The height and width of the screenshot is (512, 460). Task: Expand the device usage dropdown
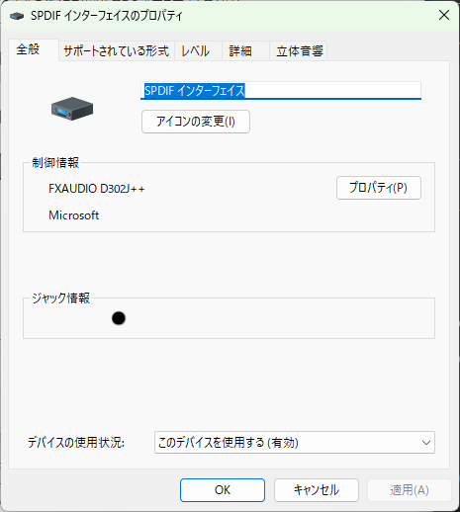[295, 443]
